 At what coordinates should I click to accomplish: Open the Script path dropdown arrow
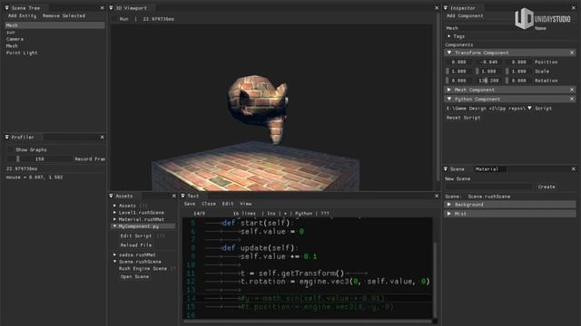point(529,109)
